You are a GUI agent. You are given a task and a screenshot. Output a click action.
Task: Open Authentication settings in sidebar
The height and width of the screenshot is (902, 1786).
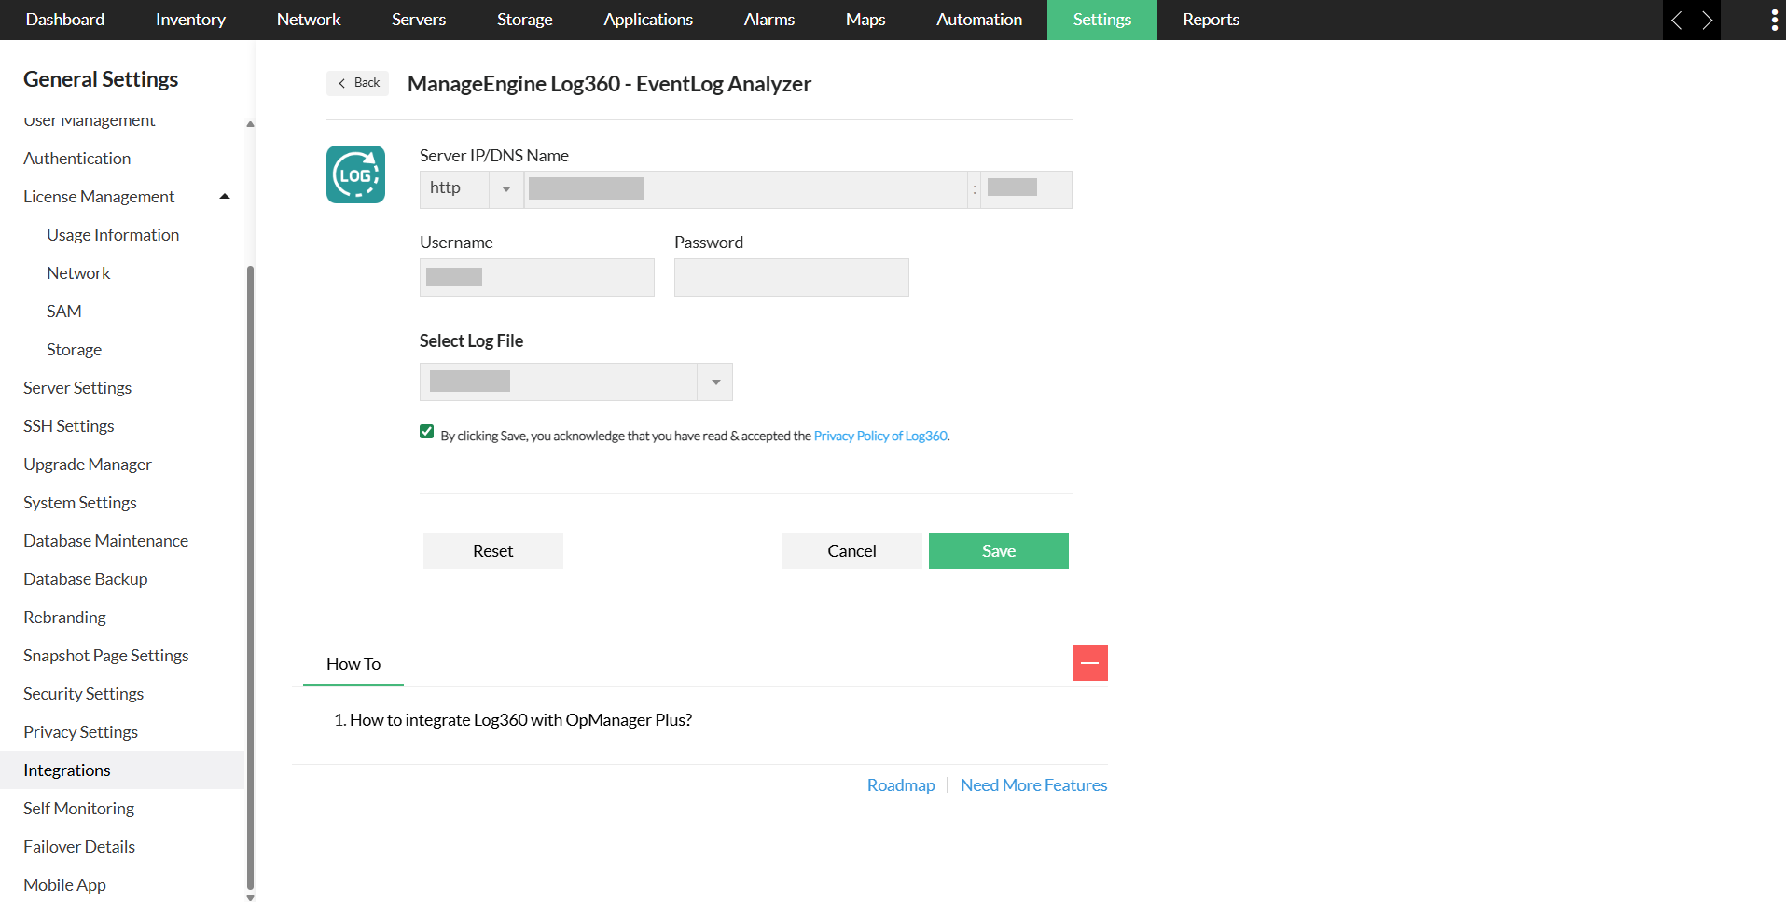[x=77, y=159]
